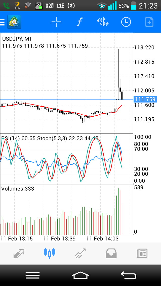The height and width of the screenshot is (286, 161).
Task: Tap the 80.00 oscillator level label
Action: [x=141, y=144]
